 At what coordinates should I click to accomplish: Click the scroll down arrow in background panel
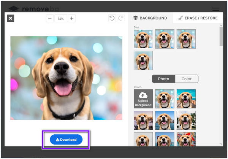[x=221, y=144]
